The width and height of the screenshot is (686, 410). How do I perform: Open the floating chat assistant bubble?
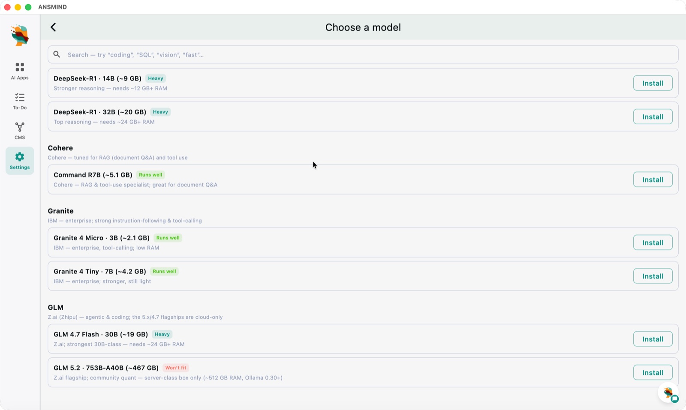[669, 393]
